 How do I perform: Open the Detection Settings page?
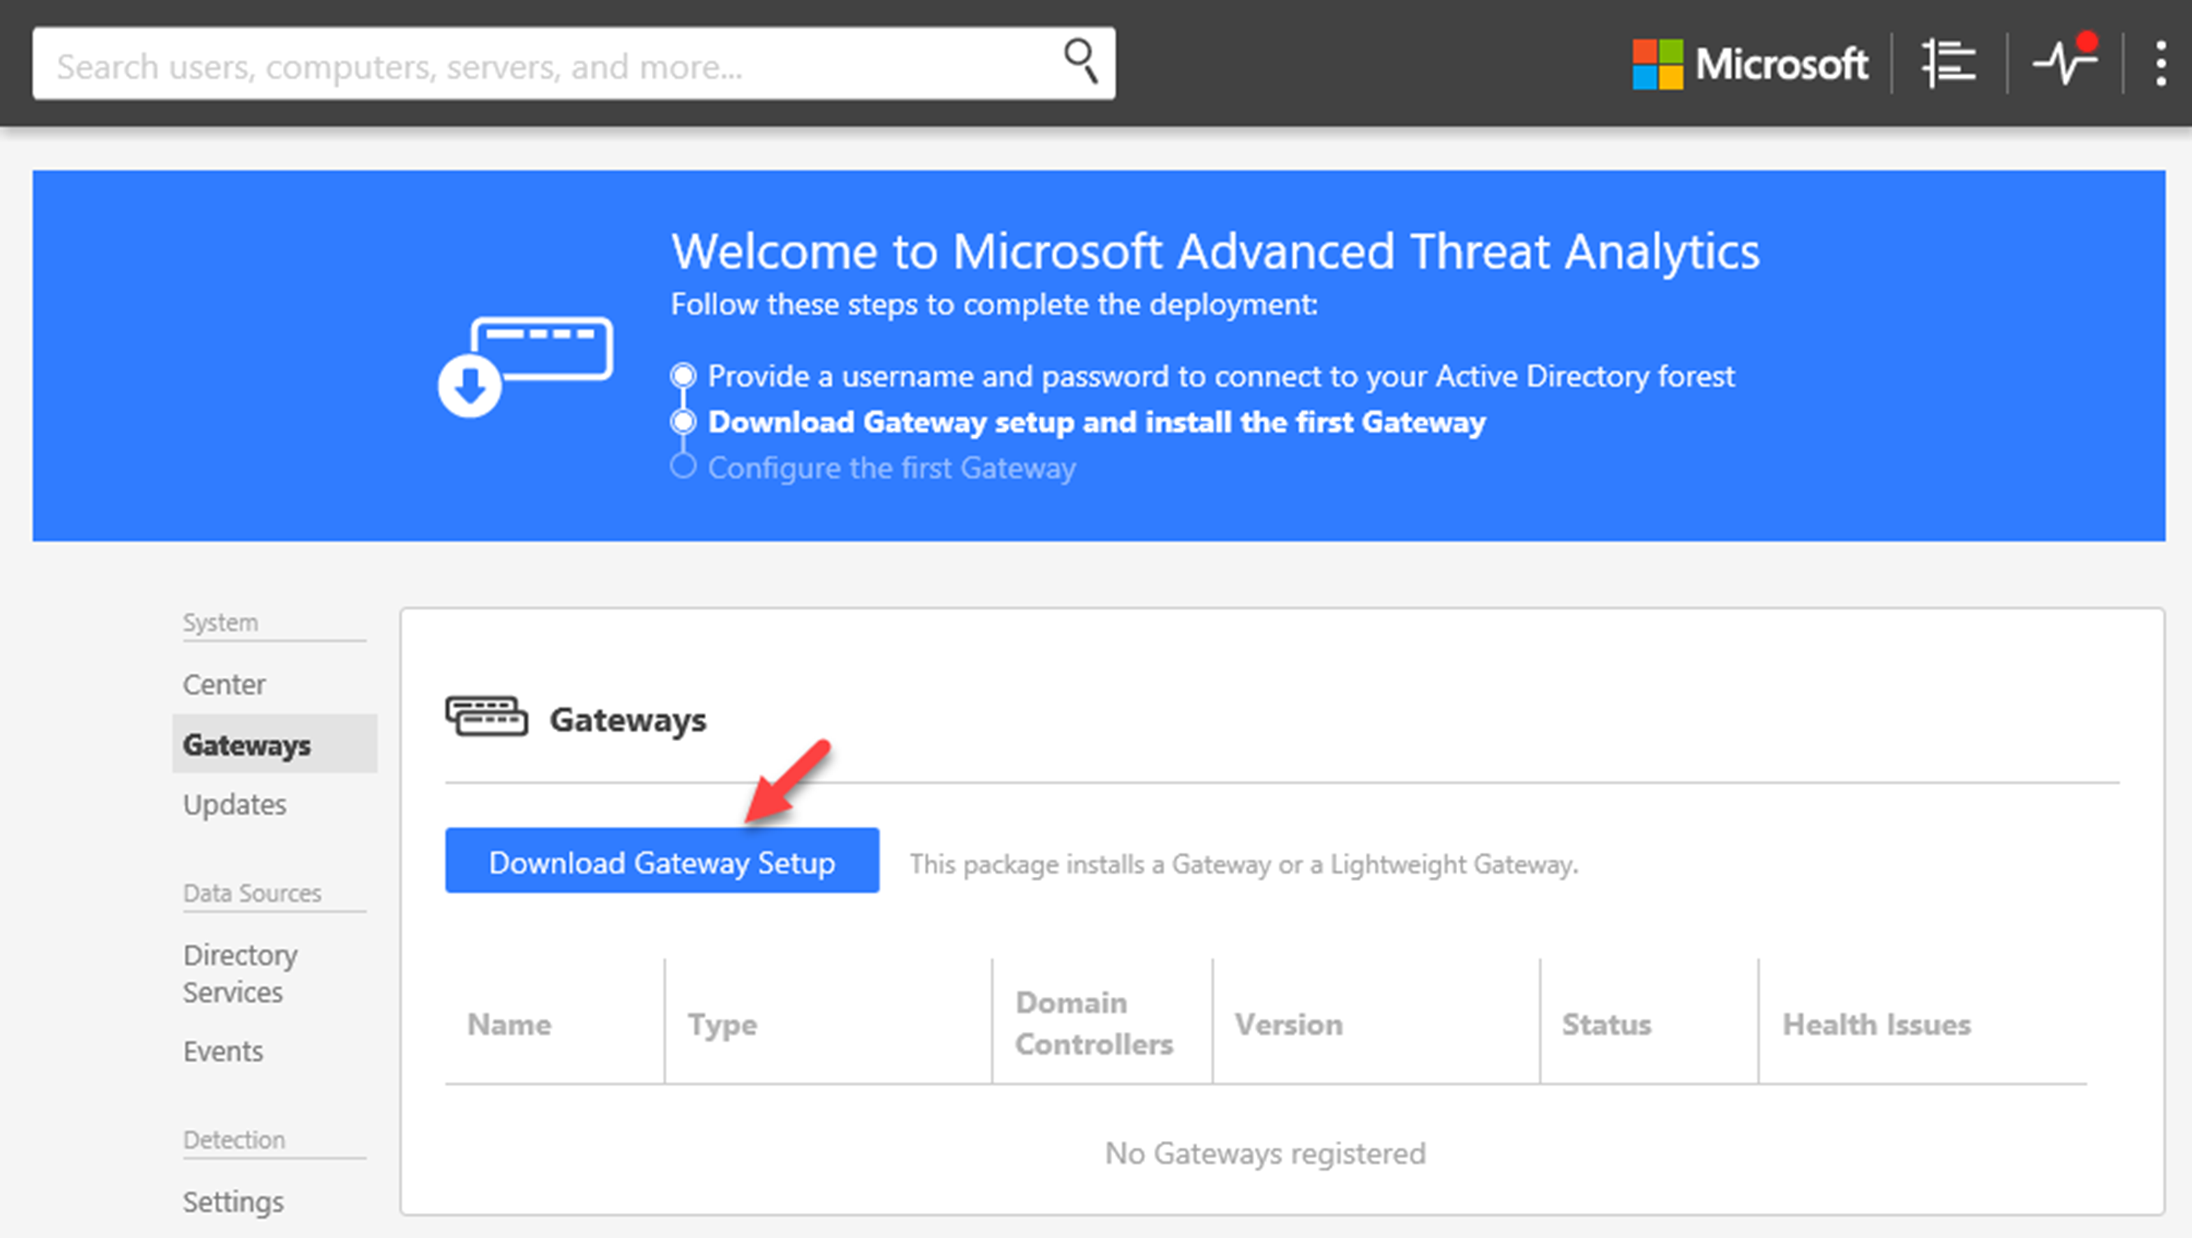click(233, 1202)
